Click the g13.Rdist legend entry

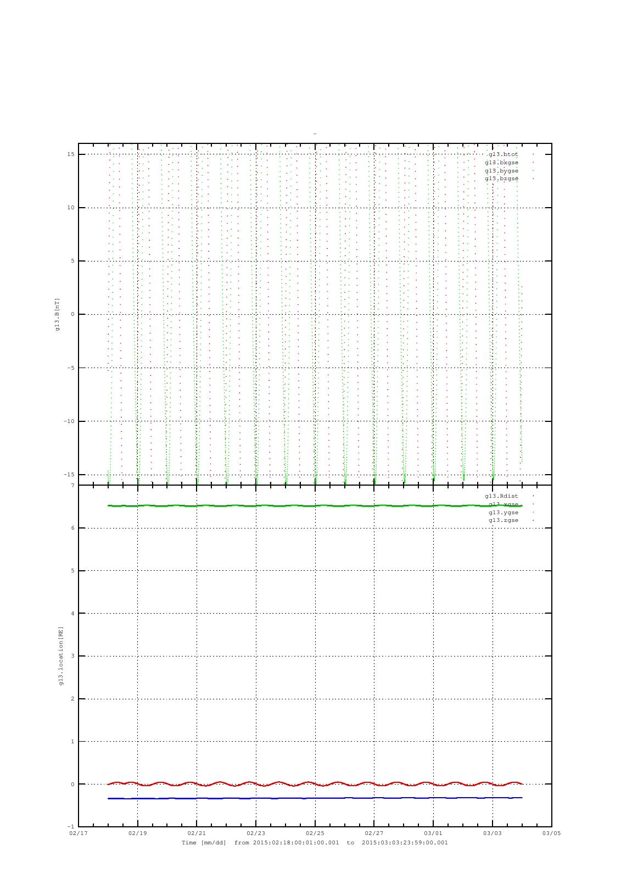[501, 496]
